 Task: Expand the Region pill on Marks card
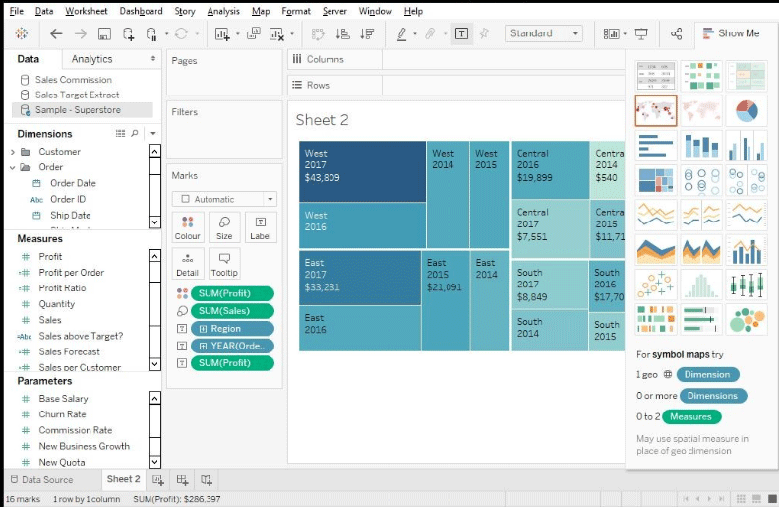pyautogui.click(x=203, y=329)
